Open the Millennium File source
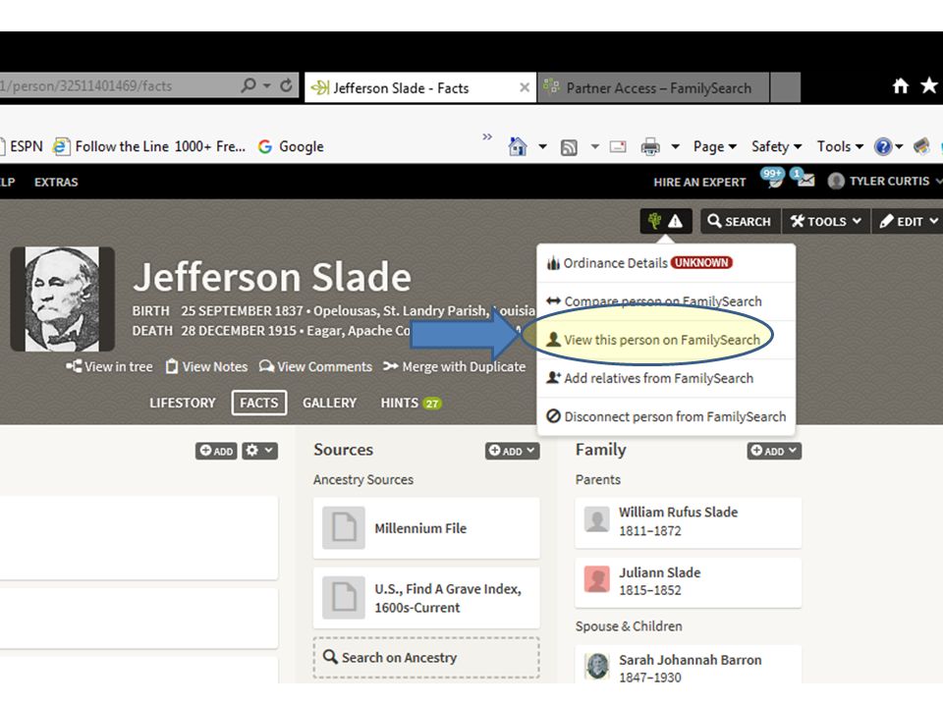This screenshot has width=943, height=707. [426, 528]
